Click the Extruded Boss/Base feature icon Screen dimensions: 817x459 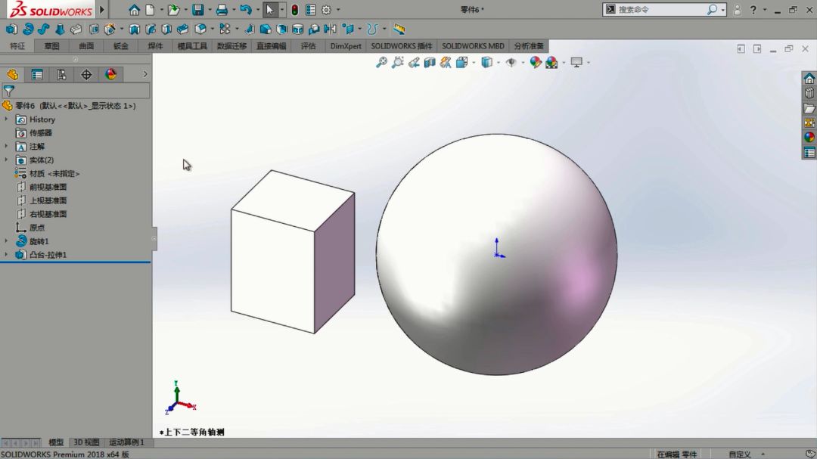click(11, 29)
